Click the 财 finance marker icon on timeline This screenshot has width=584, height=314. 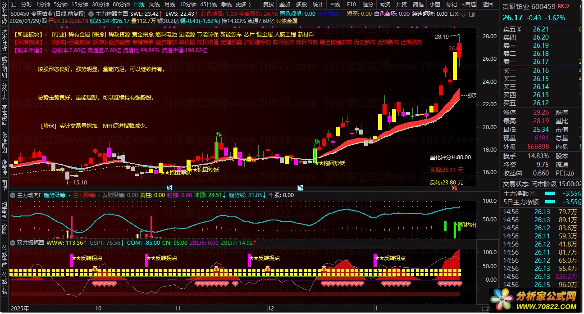[x=169, y=188]
